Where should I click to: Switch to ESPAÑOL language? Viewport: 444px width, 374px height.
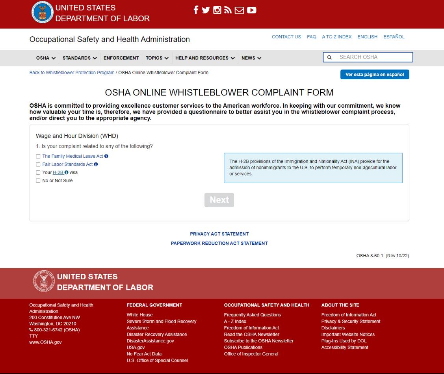click(x=394, y=37)
